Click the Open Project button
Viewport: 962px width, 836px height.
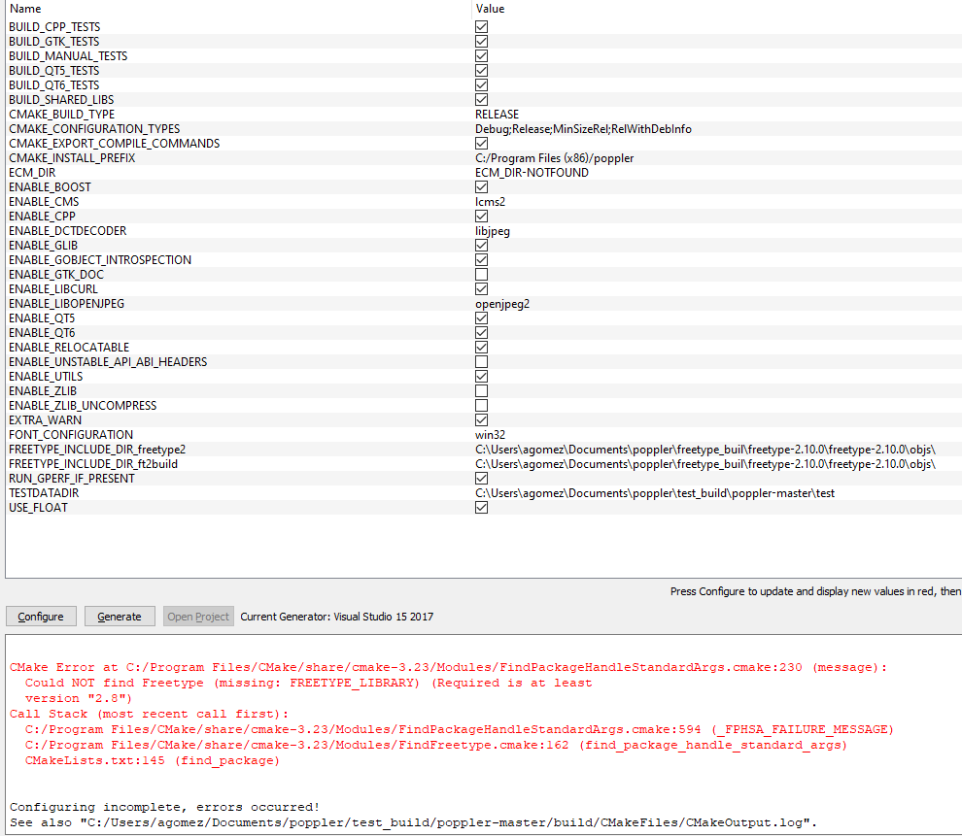(x=197, y=616)
